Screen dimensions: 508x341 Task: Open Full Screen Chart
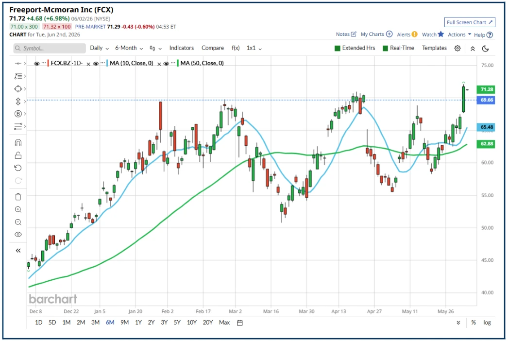click(470, 22)
